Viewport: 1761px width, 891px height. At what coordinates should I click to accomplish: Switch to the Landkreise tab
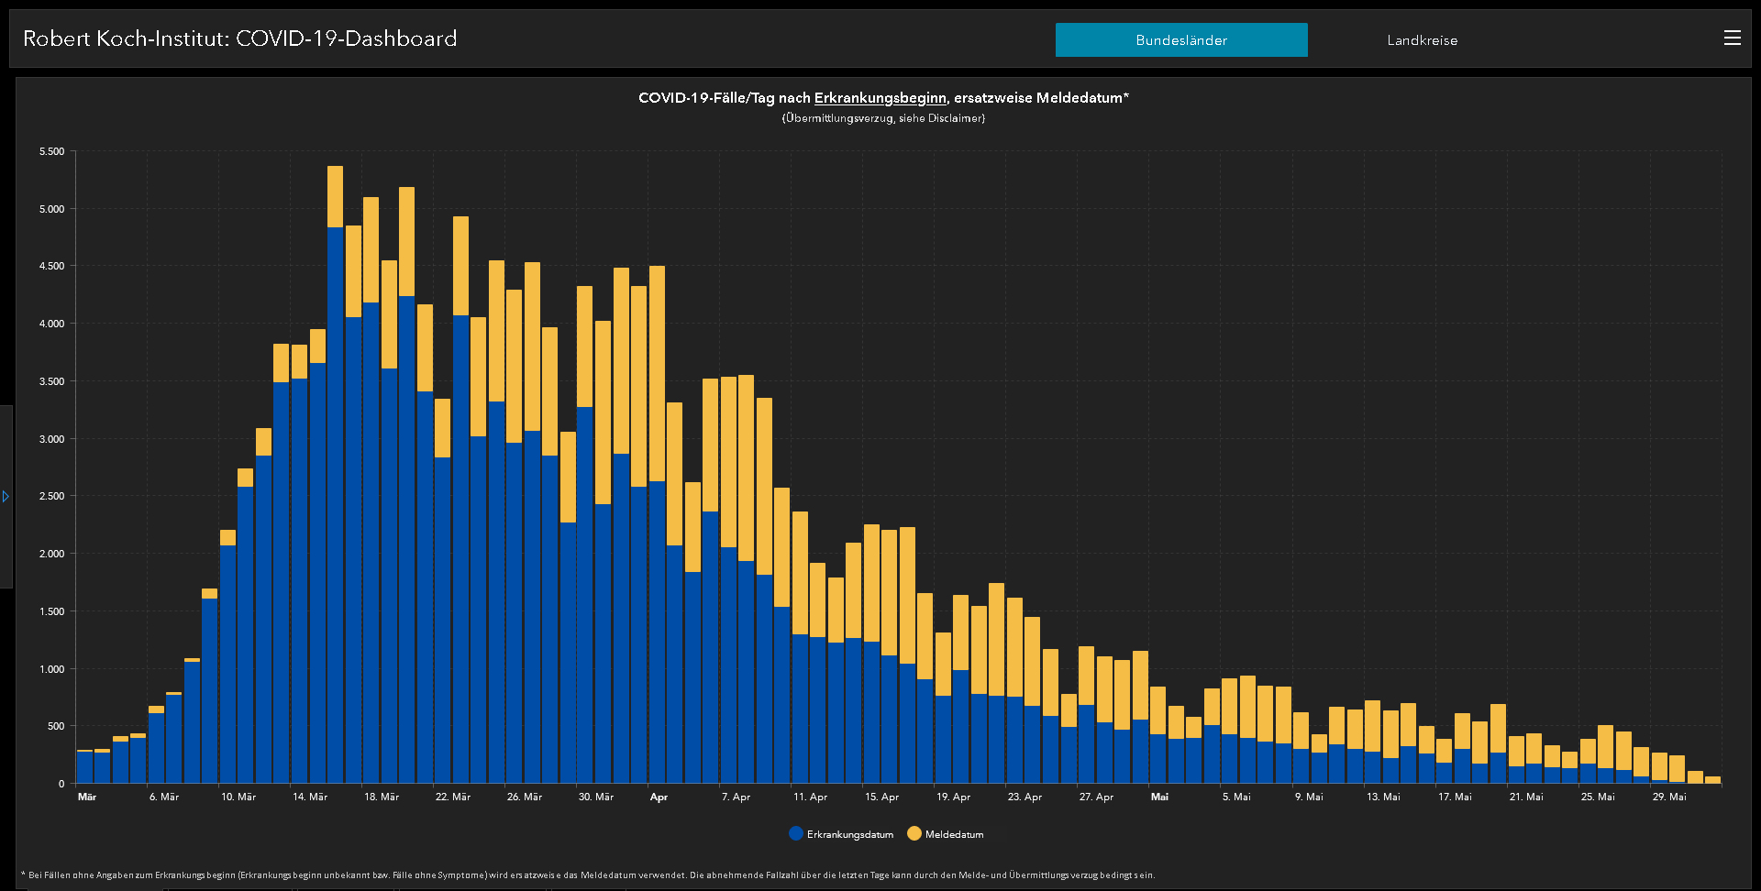1422,40
